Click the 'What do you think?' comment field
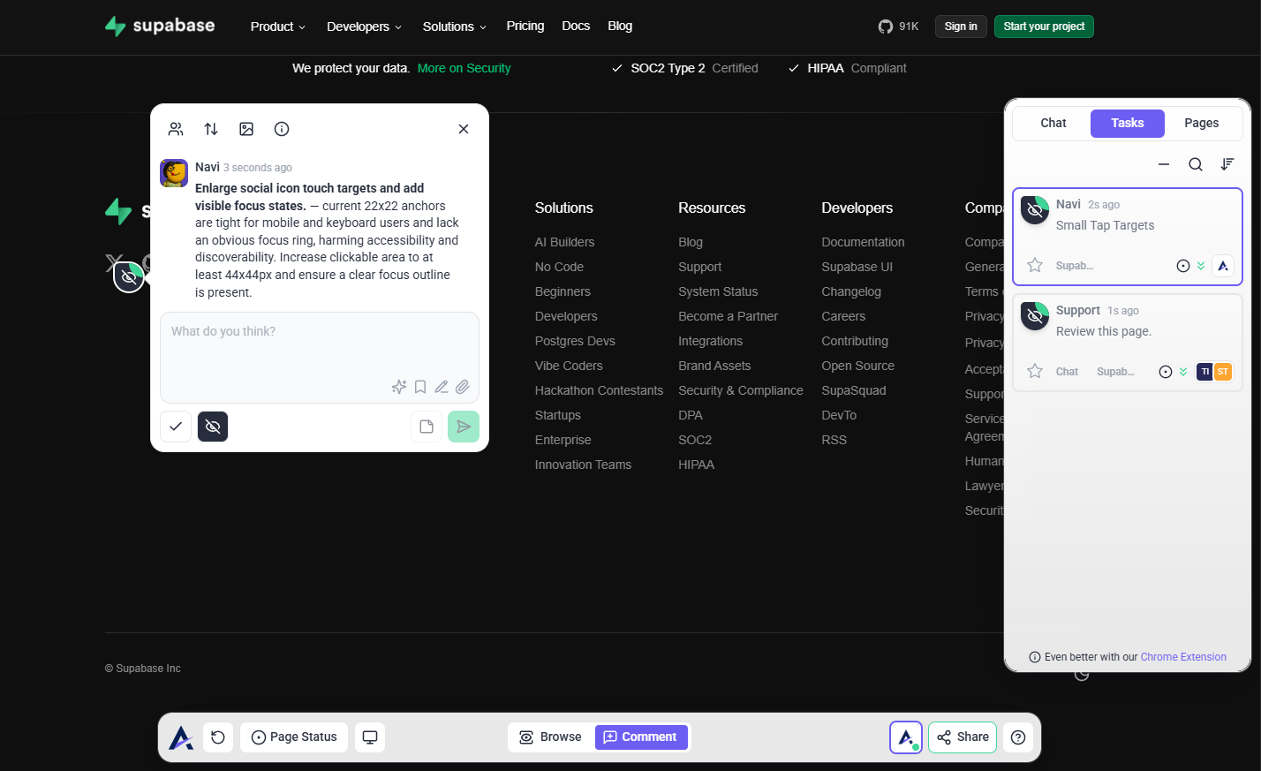 [319, 344]
